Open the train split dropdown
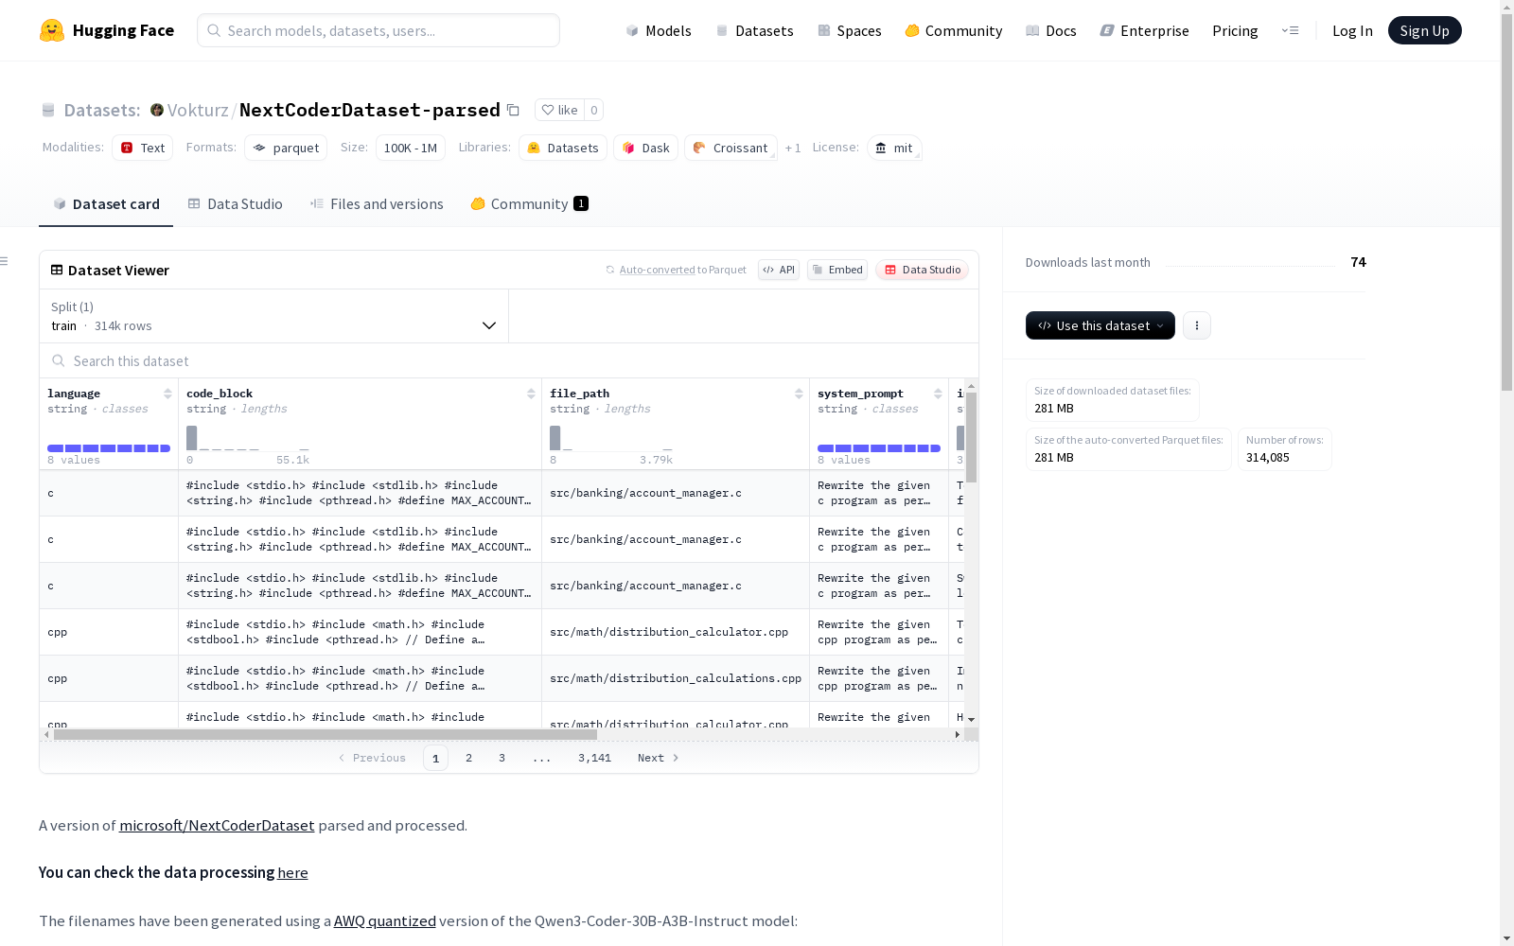 click(274, 316)
